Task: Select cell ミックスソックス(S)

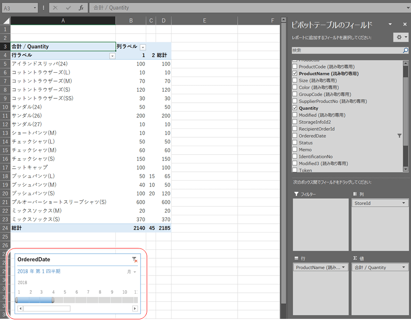Action: (x=63, y=219)
